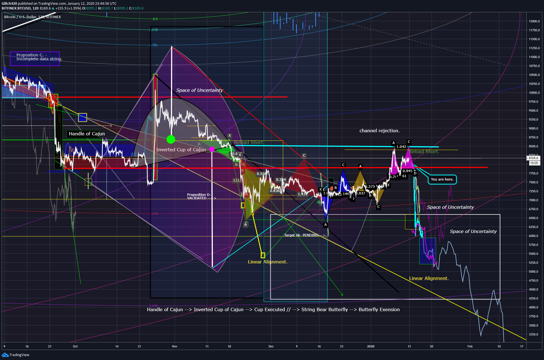
Task: Click the 12000.0 price axis value
Action: point(534,21)
